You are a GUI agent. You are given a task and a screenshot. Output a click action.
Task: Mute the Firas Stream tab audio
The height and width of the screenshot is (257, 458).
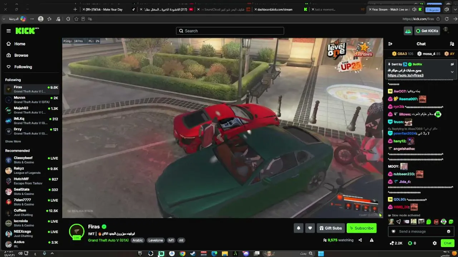coord(414,9)
